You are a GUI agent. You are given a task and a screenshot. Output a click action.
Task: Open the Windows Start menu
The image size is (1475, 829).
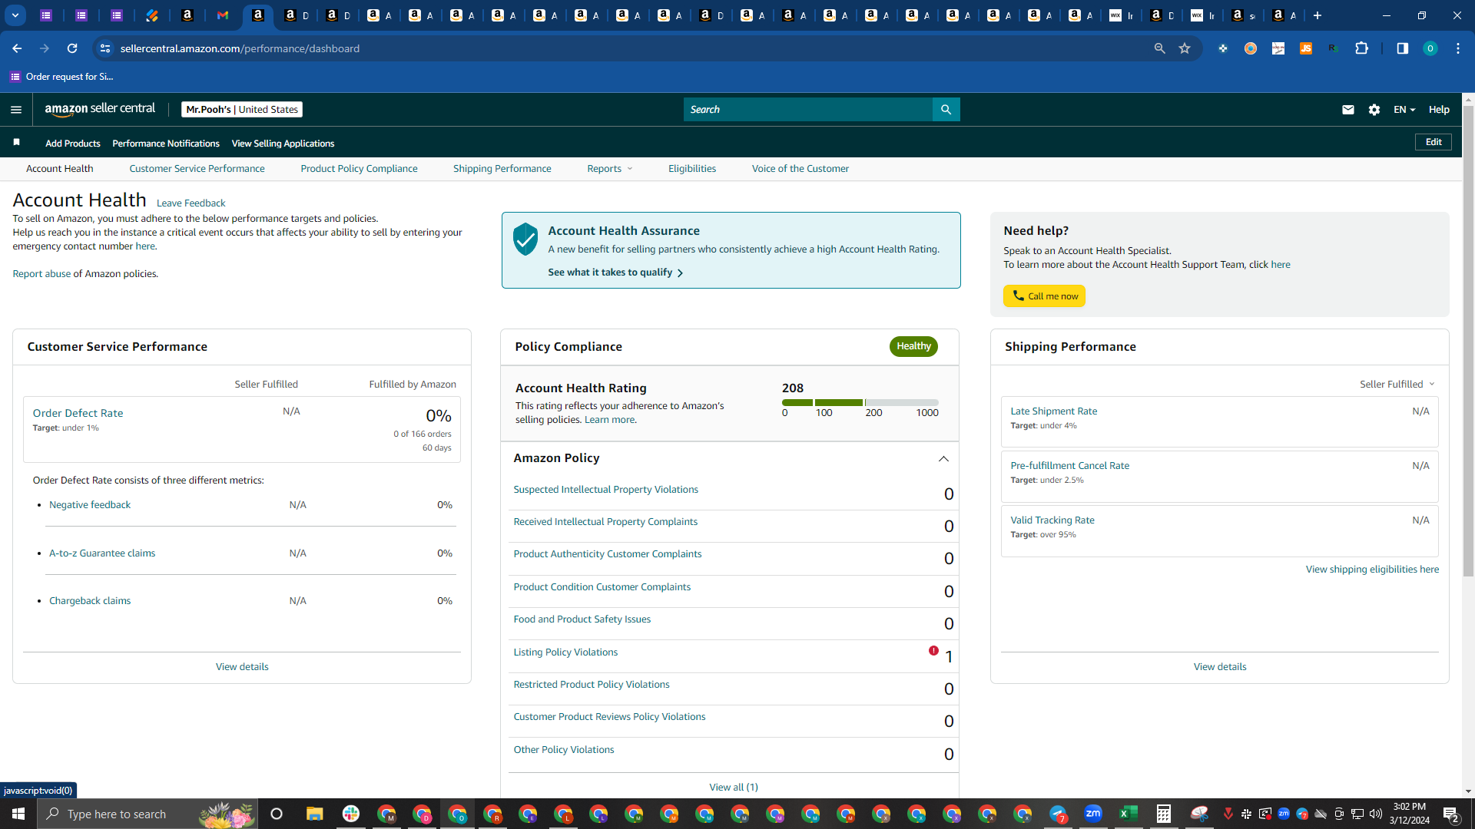(x=18, y=814)
